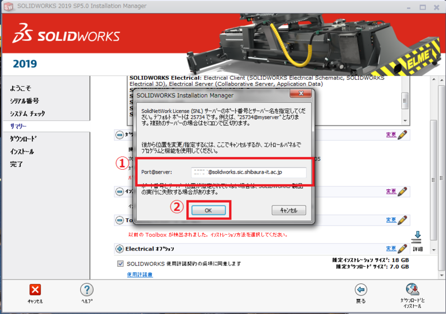Viewport: 446px width, 314px height.
Task: Select システム チェック in the left sidebar
Action: pos(27,114)
